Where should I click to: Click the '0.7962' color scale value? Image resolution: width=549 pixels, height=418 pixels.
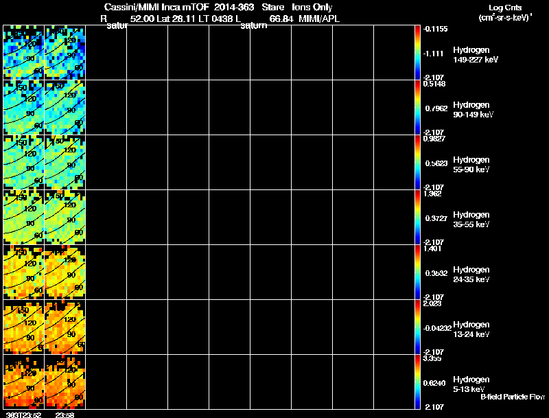436,108
